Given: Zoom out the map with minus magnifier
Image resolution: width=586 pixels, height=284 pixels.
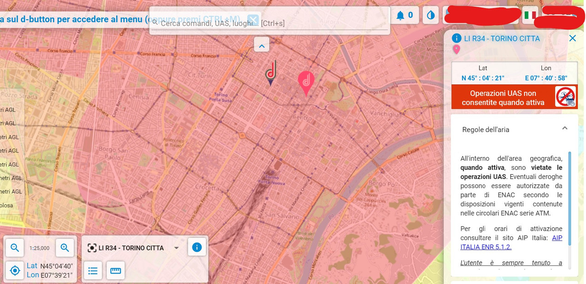Looking at the screenshot, I should click(x=15, y=248).
